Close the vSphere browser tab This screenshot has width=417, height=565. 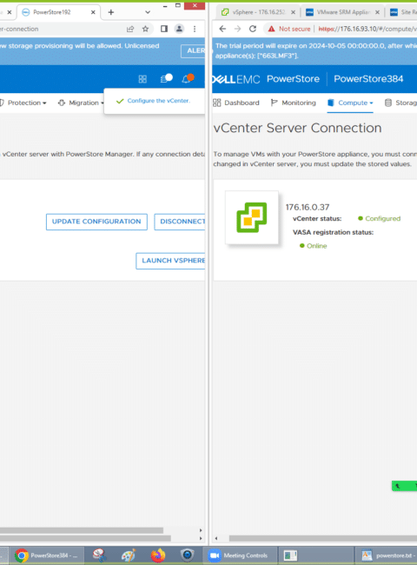(293, 12)
